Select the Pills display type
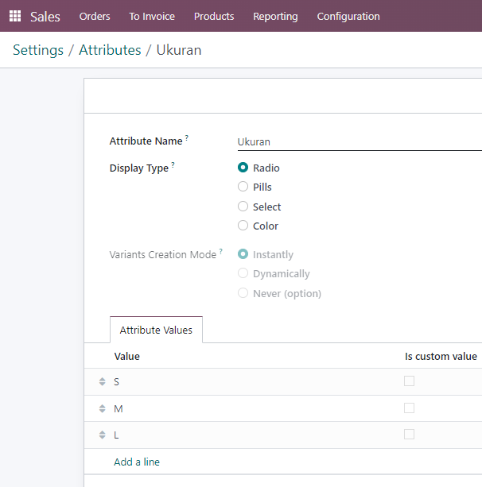The height and width of the screenshot is (487, 482). (x=243, y=187)
